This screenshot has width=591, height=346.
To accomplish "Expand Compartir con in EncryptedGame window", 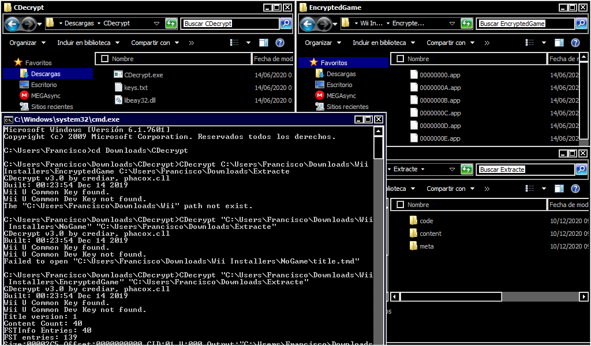I will coord(450,43).
